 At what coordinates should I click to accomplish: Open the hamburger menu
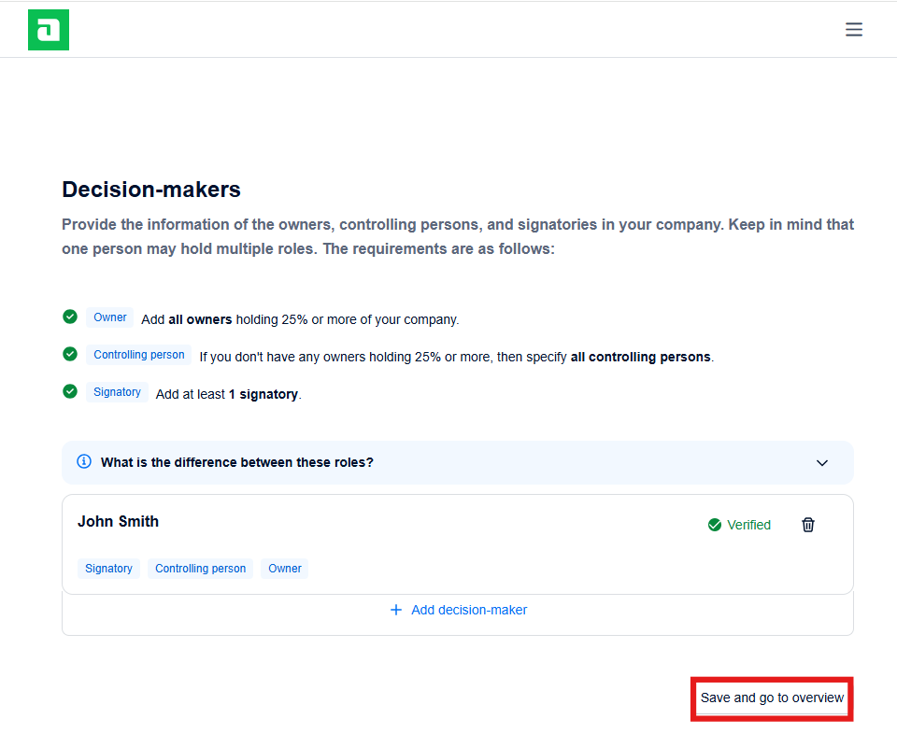[853, 29]
